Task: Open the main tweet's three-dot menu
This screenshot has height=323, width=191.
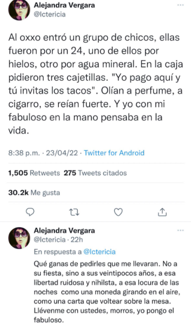Action: (180, 5)
